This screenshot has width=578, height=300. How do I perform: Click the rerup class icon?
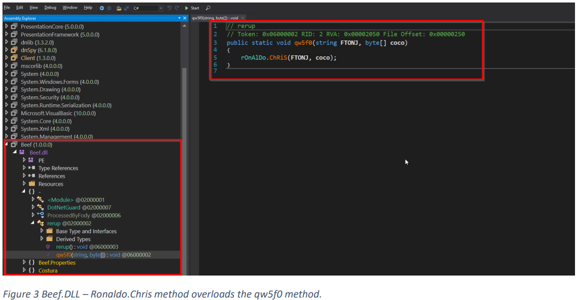point(40,223)
